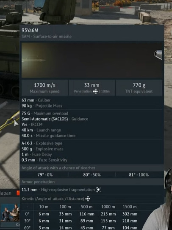Click the kinetic icon beside Angle of attack / Distance
The image size is (172, 230).
tap(88, 199)
